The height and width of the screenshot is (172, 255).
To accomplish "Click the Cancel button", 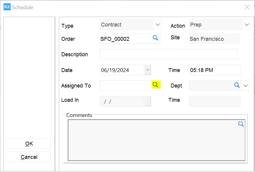I will click(29, 157).
